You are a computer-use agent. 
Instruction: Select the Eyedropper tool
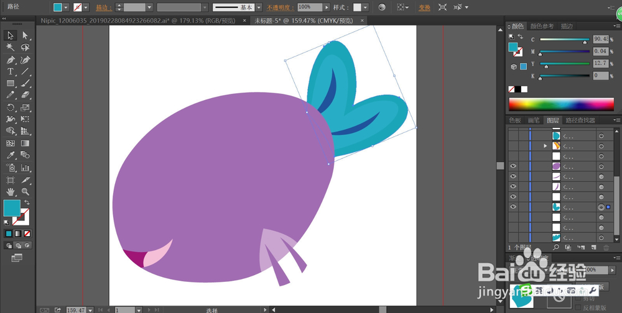coord(11,155)
